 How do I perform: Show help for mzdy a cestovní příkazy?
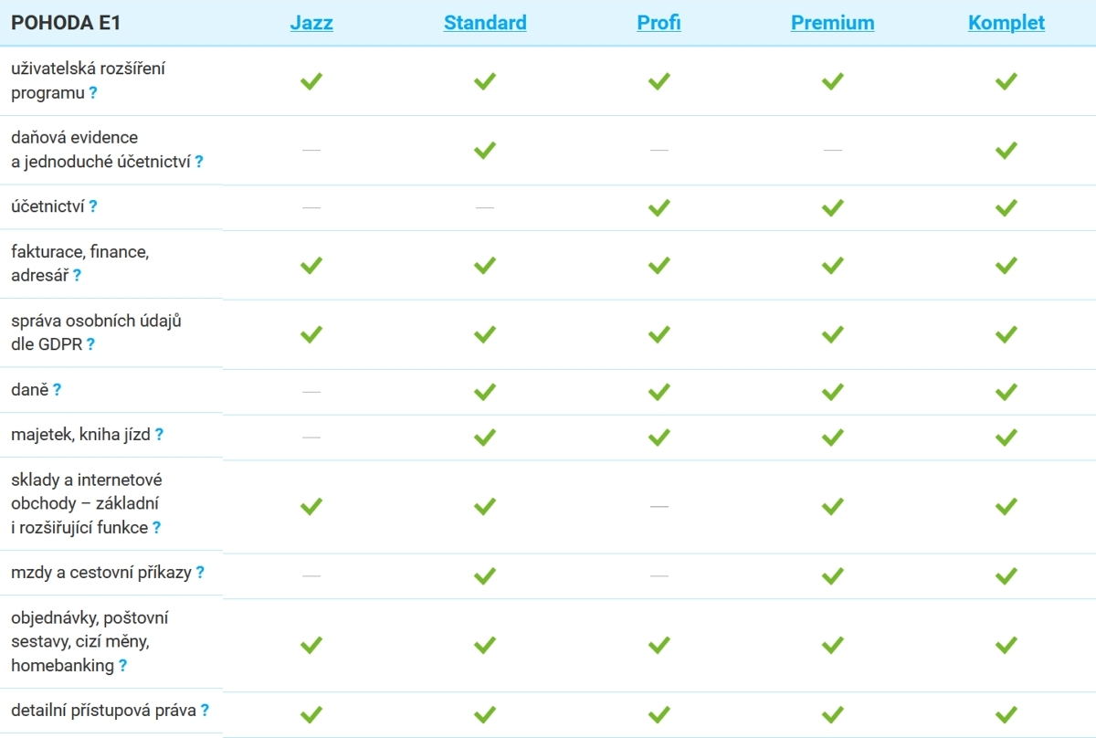pyautogui.click(x=200, y=574)
